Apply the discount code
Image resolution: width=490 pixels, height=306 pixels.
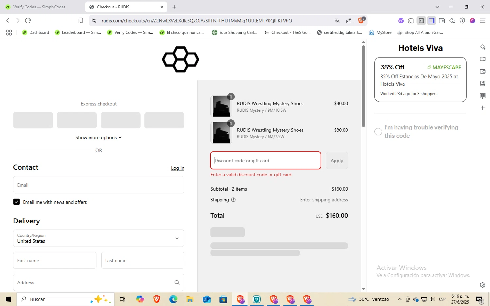tap(337, 161)
